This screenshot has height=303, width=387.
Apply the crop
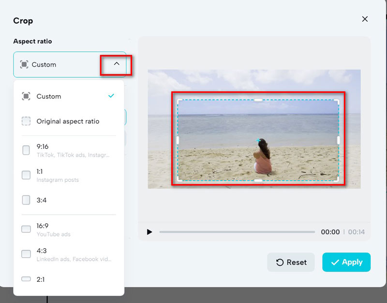tap(346, 262)
